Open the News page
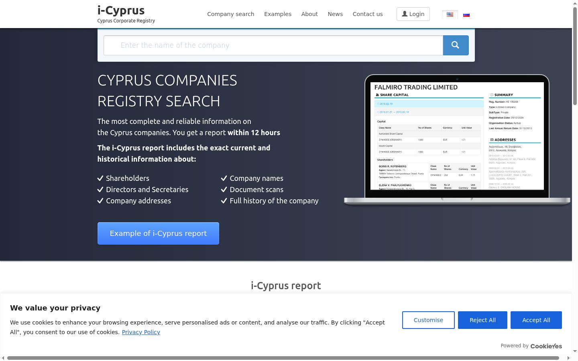The height and width of the screenshot is (361, 578). pyautogui.click(x=335, y=14)
